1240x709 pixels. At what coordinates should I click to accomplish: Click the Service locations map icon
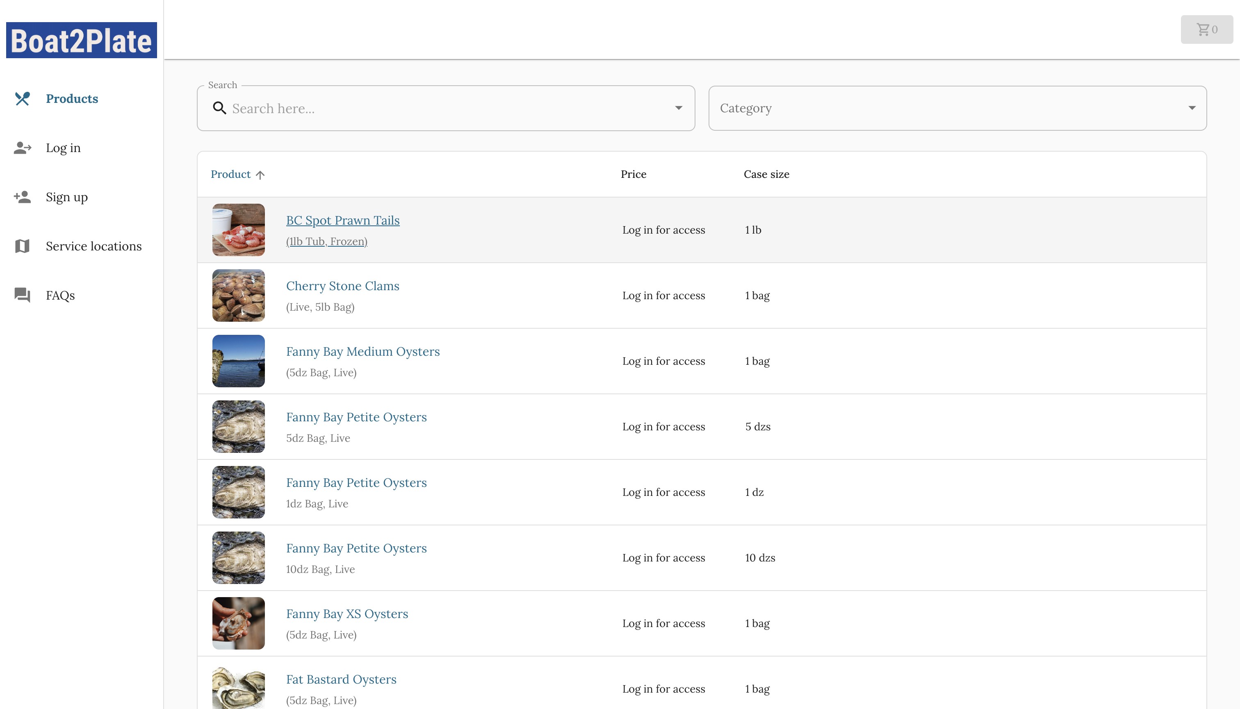click(23, 246)
